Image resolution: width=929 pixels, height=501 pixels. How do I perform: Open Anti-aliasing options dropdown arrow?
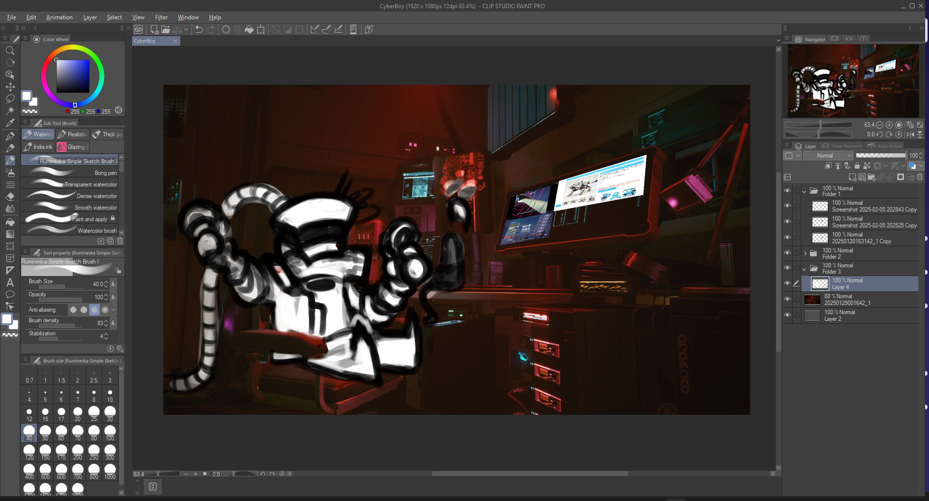[x=114, y=310]
